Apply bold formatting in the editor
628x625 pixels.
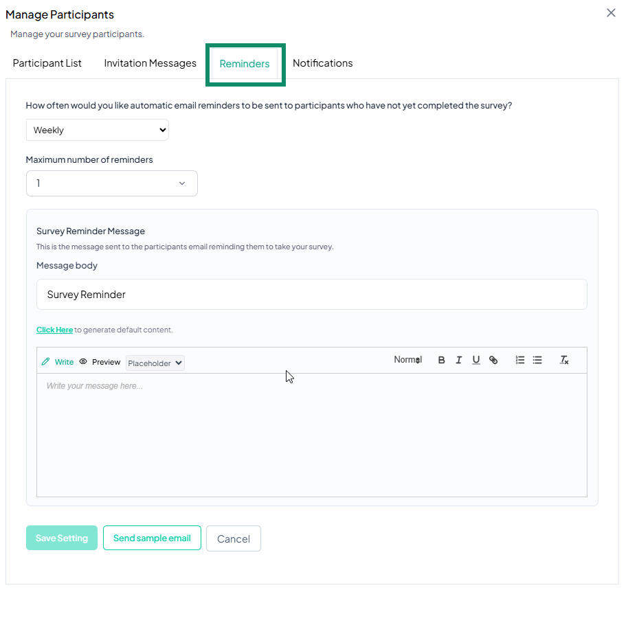click(x=441, y=360)
